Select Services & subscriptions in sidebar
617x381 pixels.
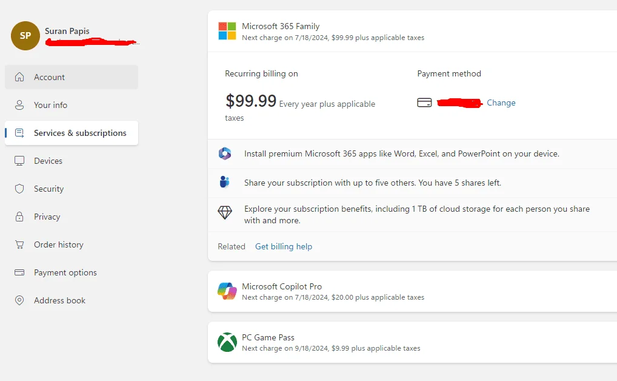[72, 133]
